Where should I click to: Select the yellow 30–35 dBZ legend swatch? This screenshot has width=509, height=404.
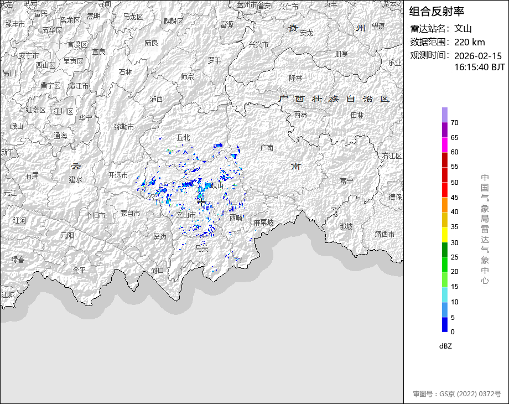click(445, 235)
